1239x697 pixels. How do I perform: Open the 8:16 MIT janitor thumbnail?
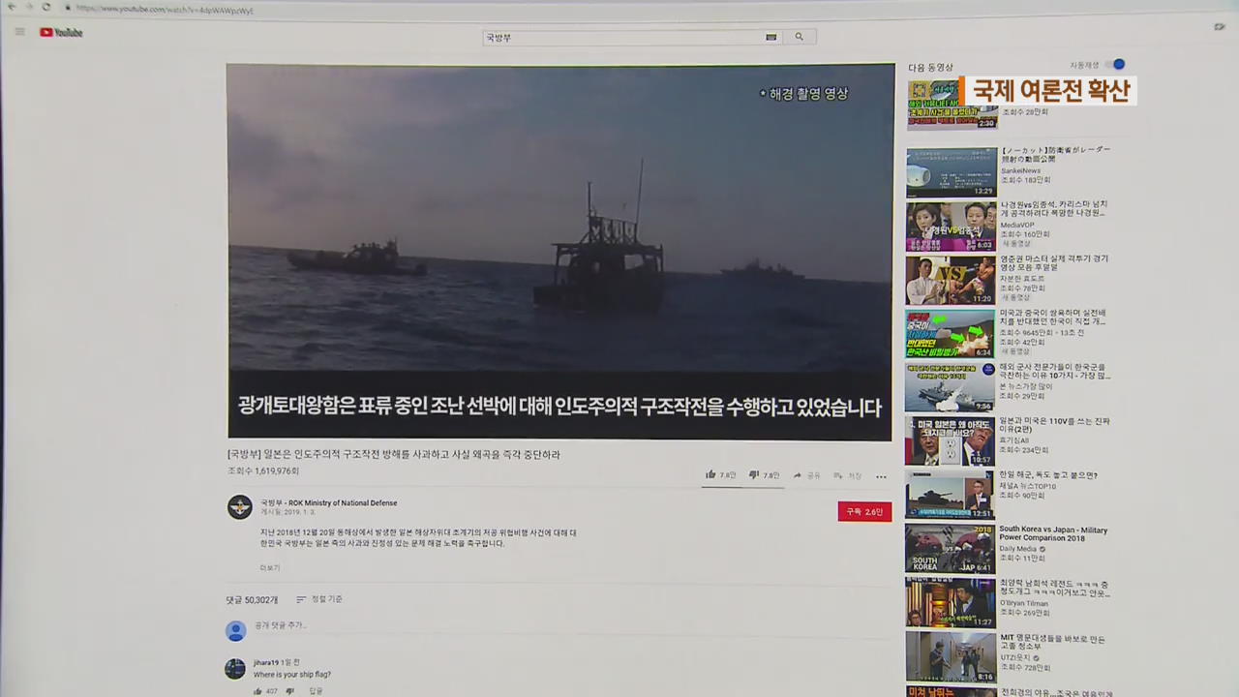point(951,656)
